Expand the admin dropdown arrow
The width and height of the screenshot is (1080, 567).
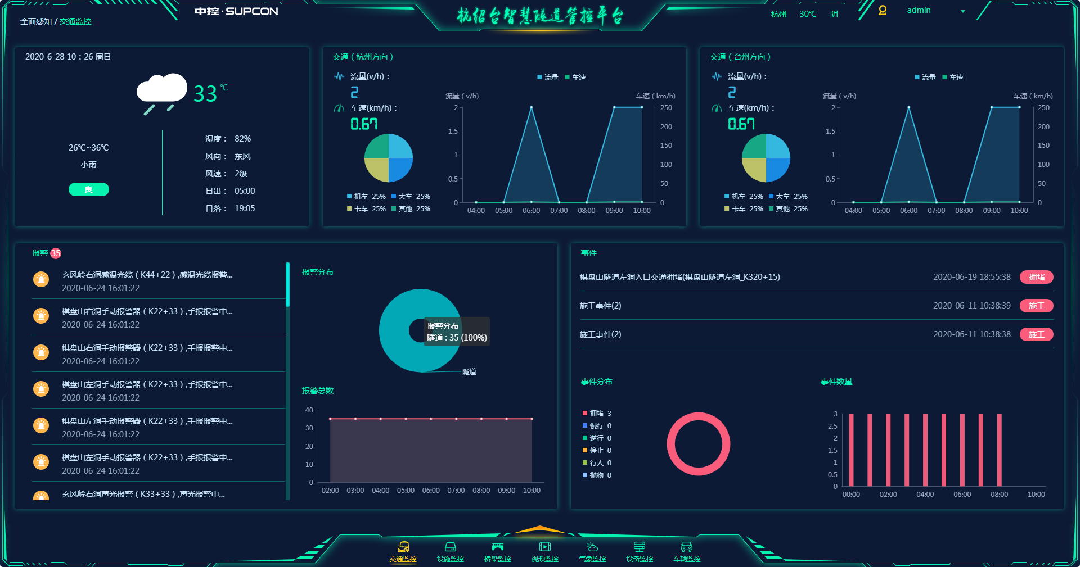[x=963, y=11]
